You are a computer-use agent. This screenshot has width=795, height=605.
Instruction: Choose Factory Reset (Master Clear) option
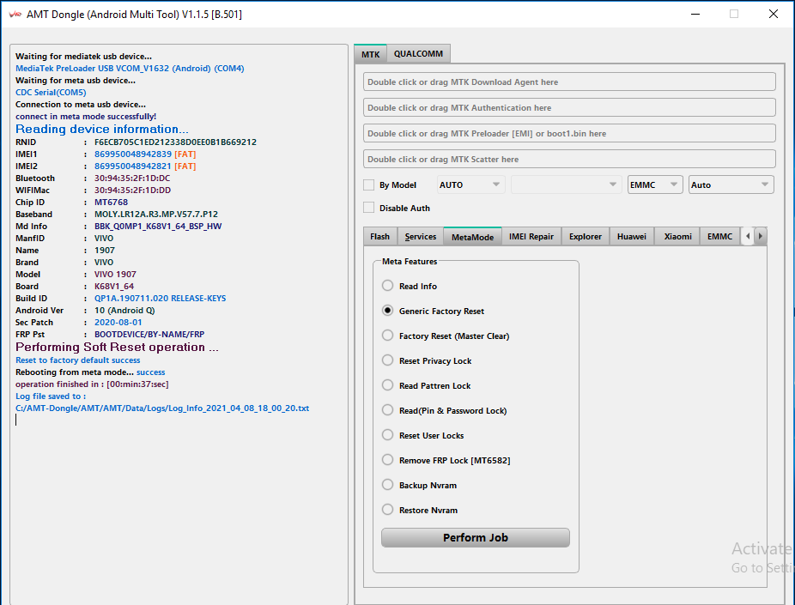[388, 336]
